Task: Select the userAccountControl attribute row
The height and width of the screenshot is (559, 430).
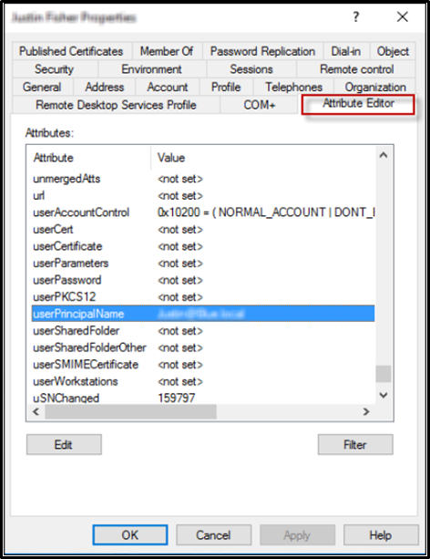Action: click(203, 212)
